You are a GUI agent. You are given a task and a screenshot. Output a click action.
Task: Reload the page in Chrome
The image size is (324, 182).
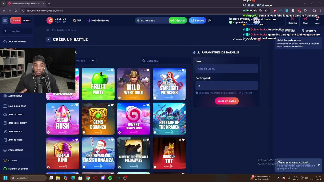(16, 11)
